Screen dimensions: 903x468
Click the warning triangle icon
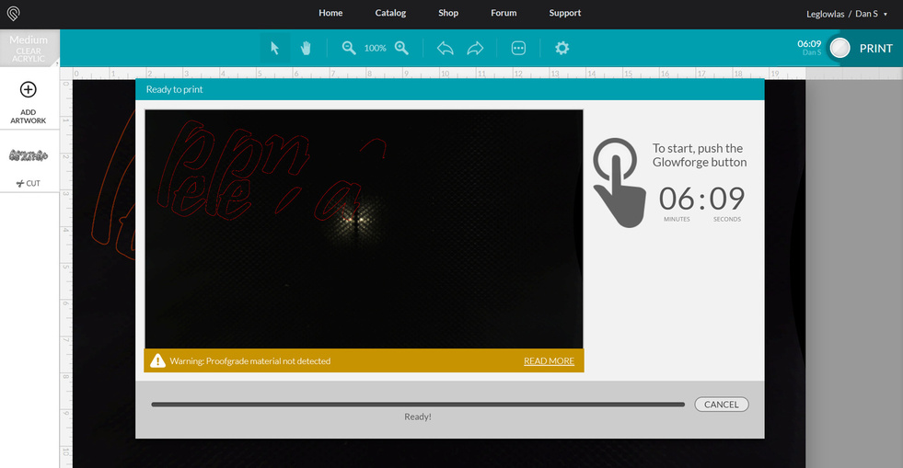click(x=157, y=360)
